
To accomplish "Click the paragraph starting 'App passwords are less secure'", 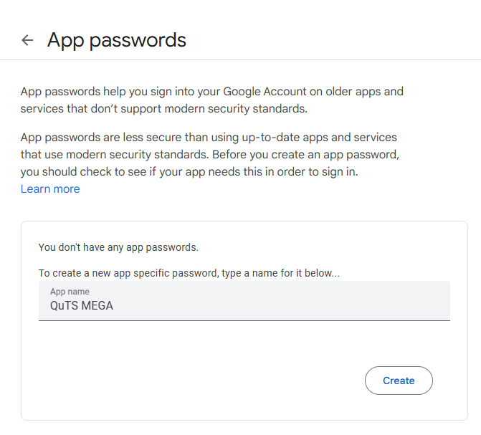I will click(209, 154).
